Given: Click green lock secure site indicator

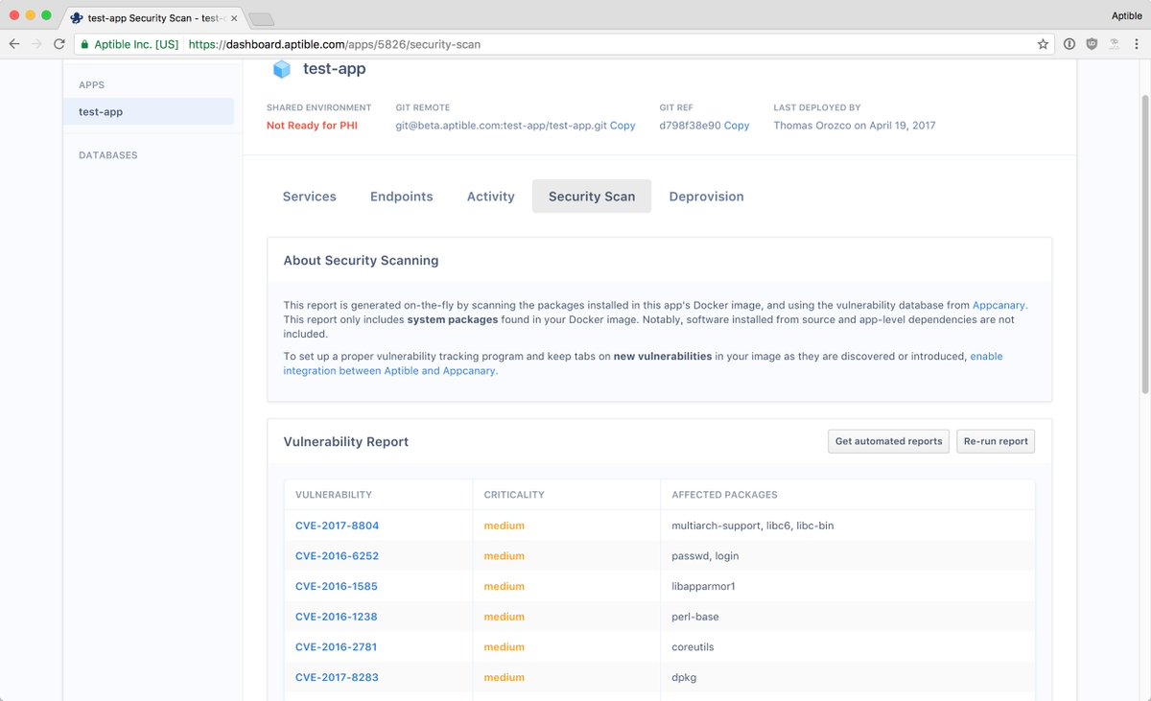Looking at the screenshot, I should (84, 44).
